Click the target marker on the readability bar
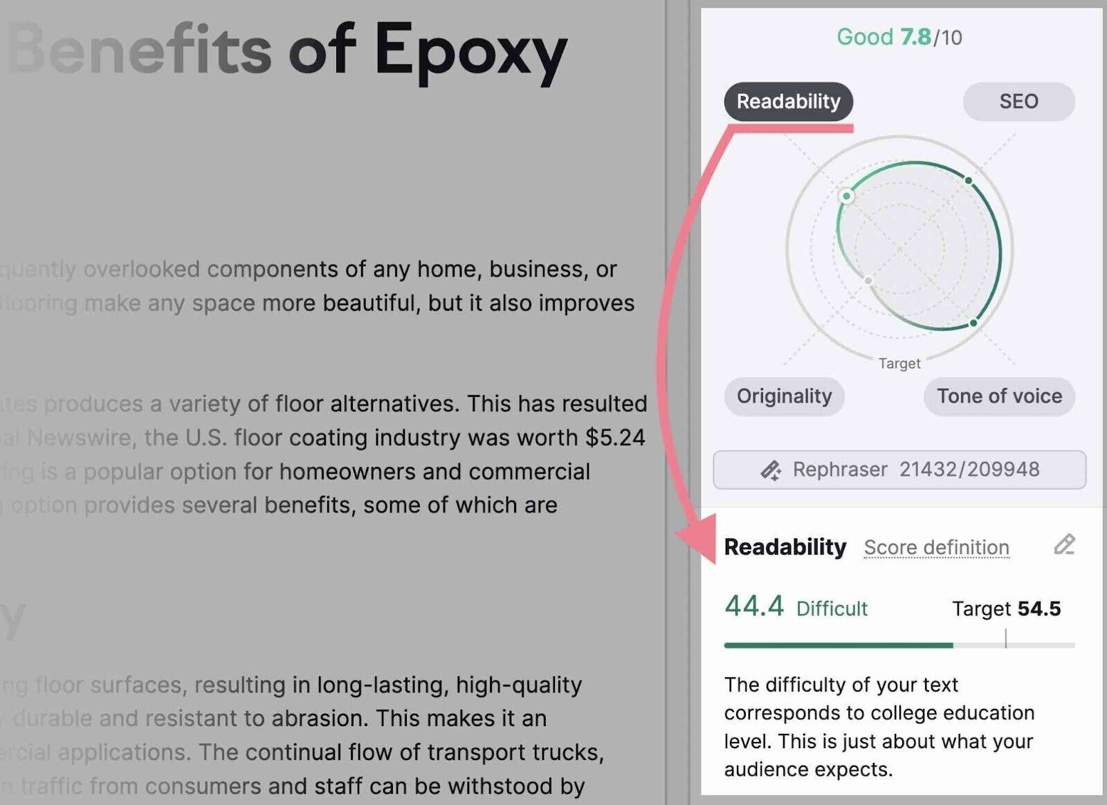1107x805 pixels. [1006, 639]
